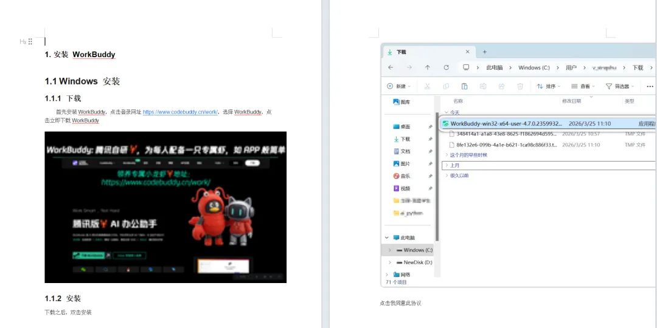Select the 8fe132e6-099b TMP file row

549,145
